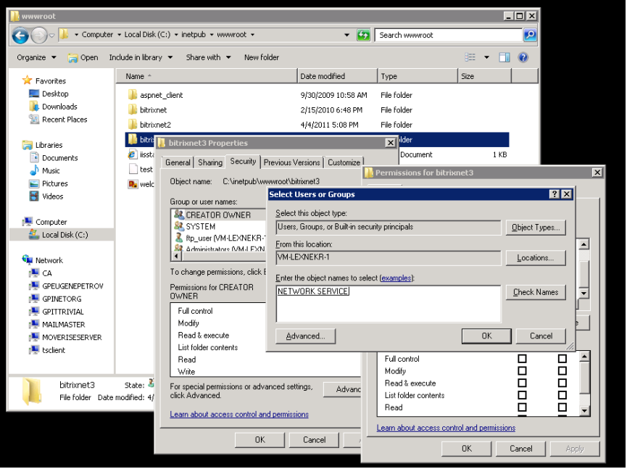Open the Documents library
Screen dimensions: 627x469
tap(60, 158)
